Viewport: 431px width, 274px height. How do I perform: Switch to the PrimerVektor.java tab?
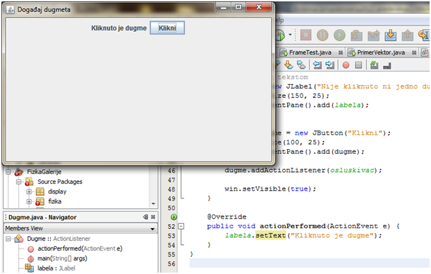(381, 53)
